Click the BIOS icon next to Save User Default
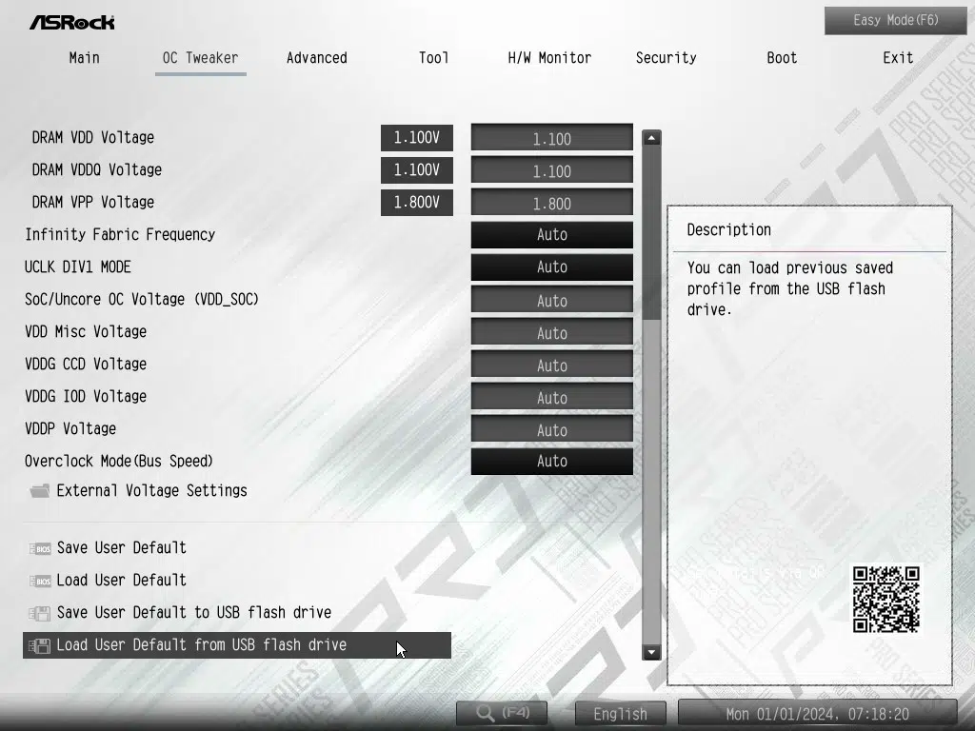This screenshot has width=975, height=731. tap(40, 548)
